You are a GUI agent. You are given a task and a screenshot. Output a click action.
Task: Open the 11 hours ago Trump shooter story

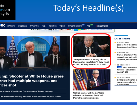[x=127, y=57]
